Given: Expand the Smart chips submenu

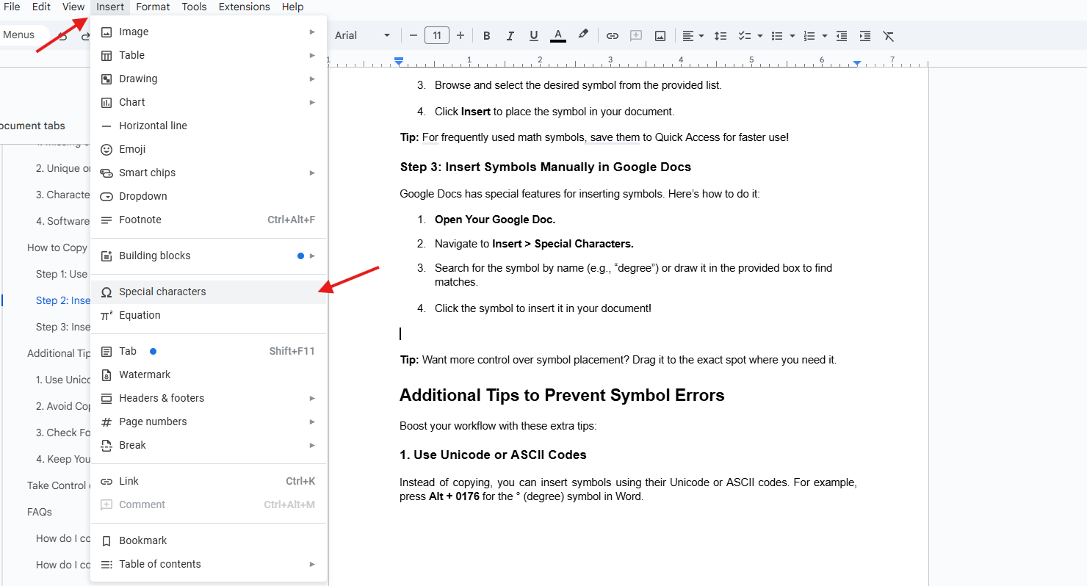Looking at the screenshot, I should (x=147, y=173).
